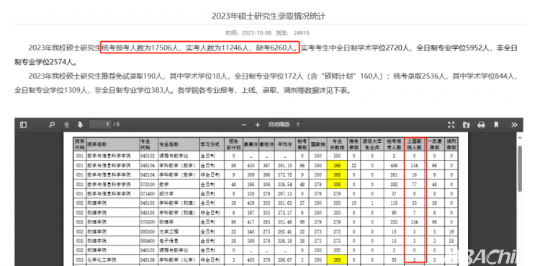Click the 上国家线人数 column header
This screenshot has width=540, height=266.
(414, 144)
